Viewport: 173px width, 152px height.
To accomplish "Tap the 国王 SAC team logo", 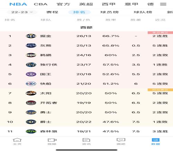I will [x=31, y=74].
